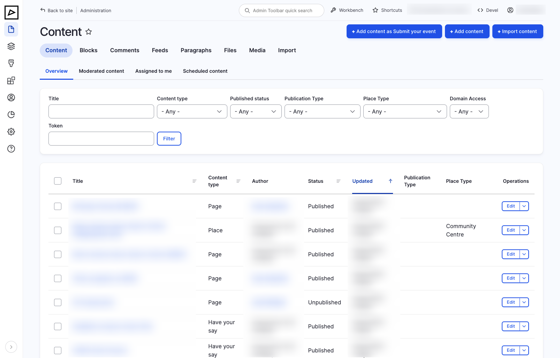
Task: Expand the Published status dropdown
Action: pyautogui.click(x=256, y=111)
